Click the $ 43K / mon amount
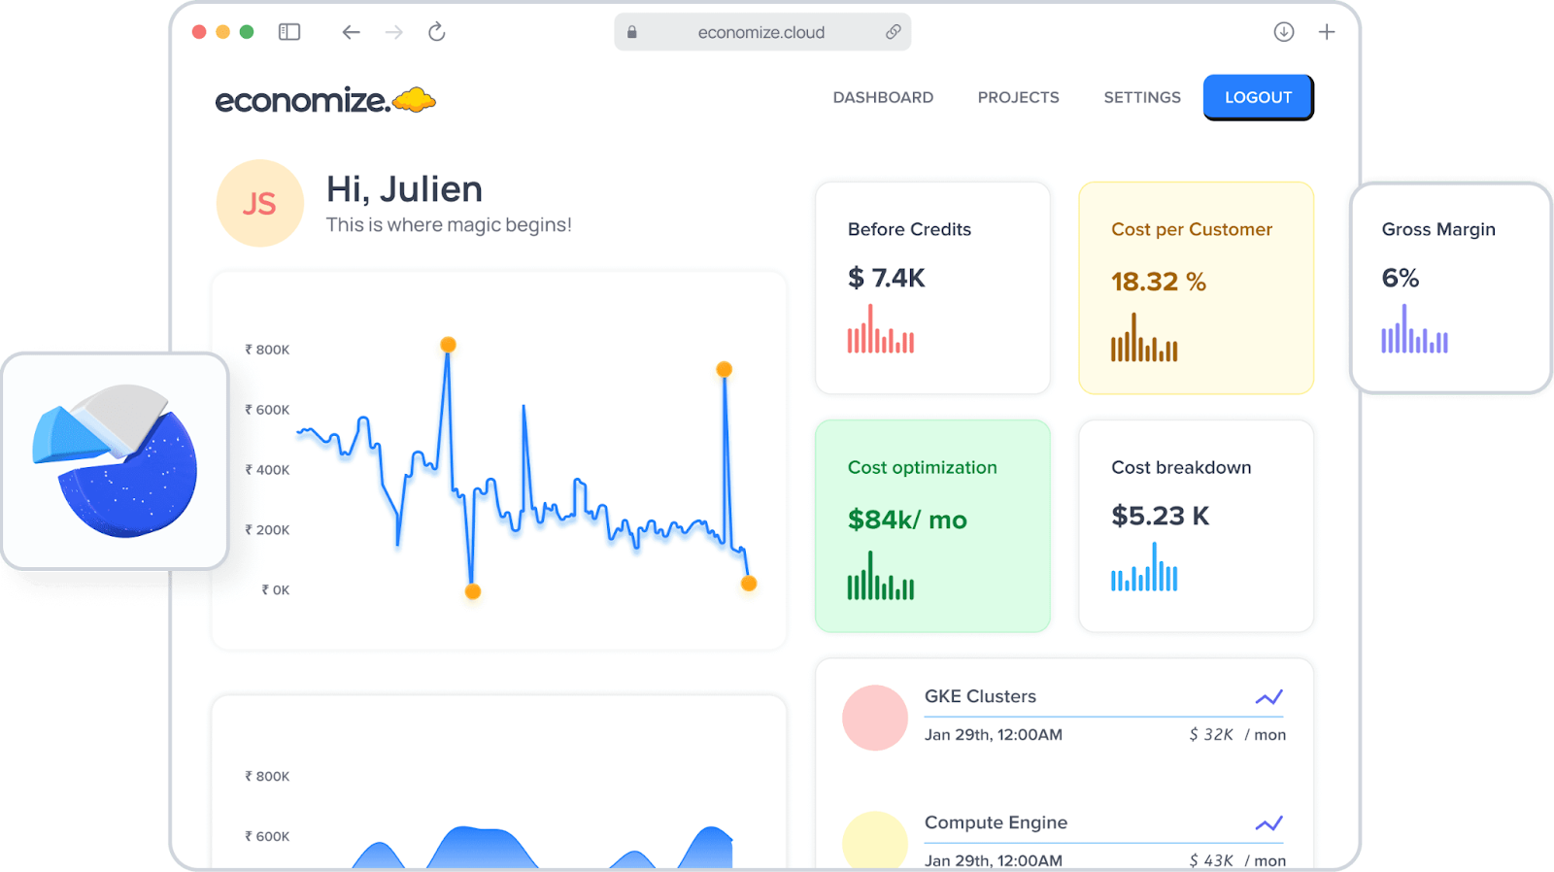Viewport: 1554px width, 872px height. (x=1237, y=860)
